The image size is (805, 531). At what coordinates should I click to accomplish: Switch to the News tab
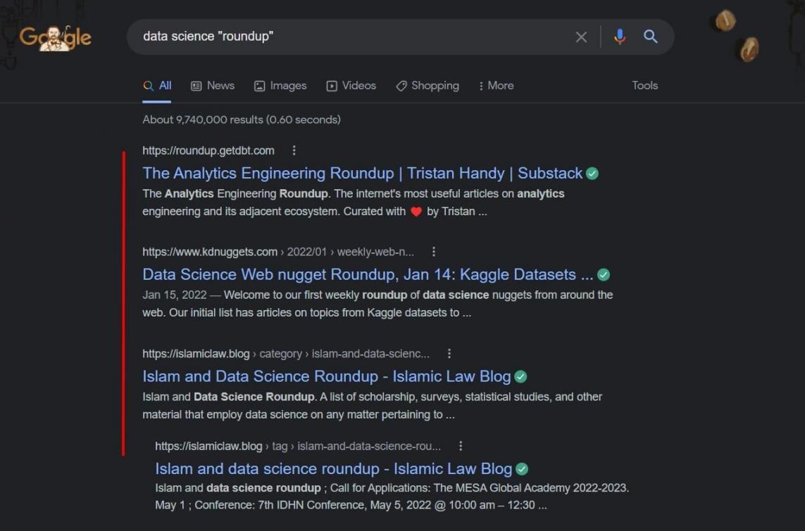coord(213,86)
